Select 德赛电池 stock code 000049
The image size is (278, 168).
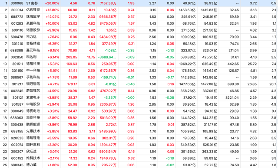(17, 111)
